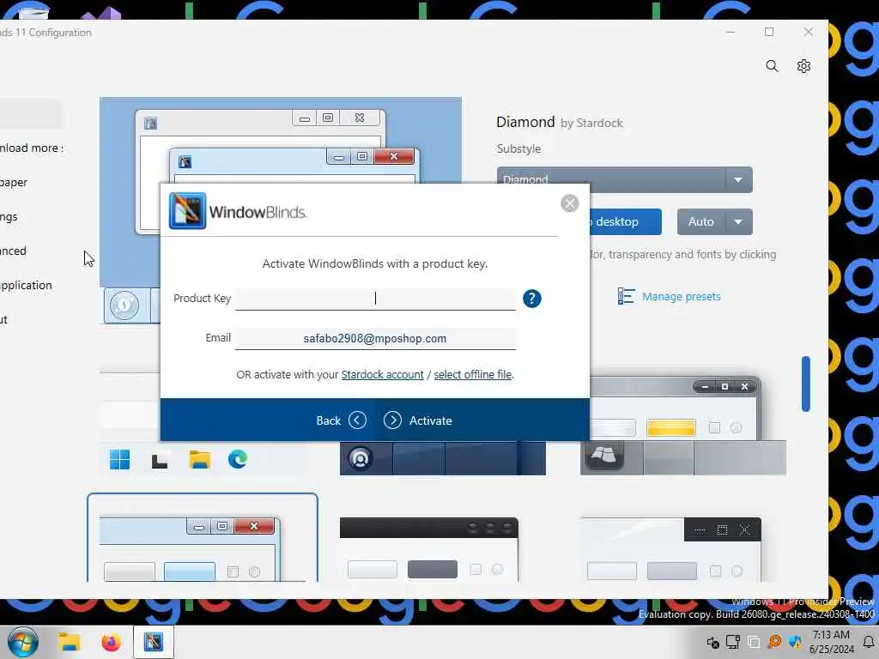
Task: Apply the style to desktop
Action: pos(626,222)
